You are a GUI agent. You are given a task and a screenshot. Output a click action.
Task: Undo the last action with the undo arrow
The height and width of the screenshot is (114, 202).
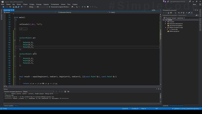(x=21, y=7)
